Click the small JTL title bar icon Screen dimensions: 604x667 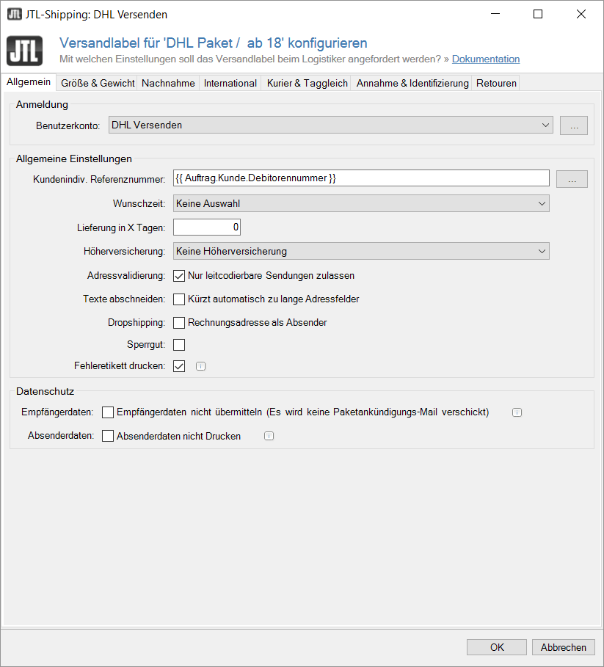(14, 14)
